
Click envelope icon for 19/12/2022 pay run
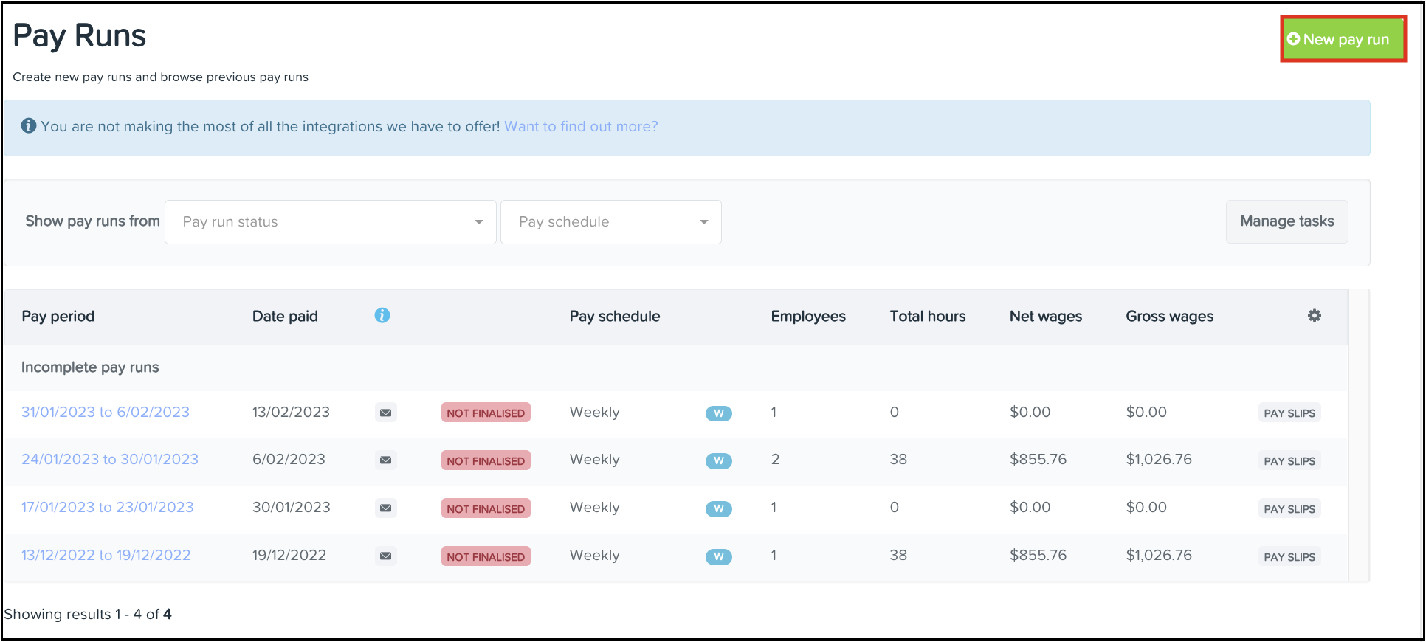coord(385,556)
